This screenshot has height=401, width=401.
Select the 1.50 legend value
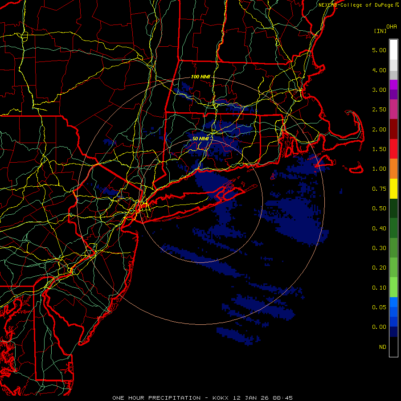[x=379, y=149]
